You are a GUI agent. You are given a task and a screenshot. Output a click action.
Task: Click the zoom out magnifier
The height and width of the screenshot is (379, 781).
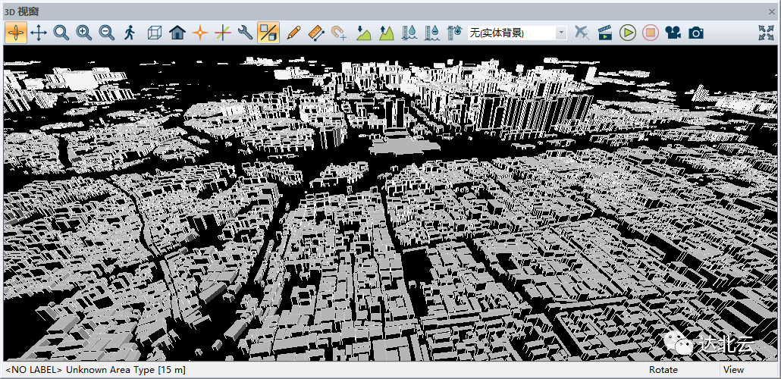107,33
